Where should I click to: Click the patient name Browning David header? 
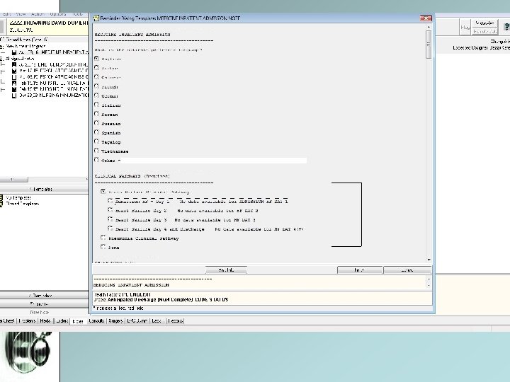tap(48, 23)
